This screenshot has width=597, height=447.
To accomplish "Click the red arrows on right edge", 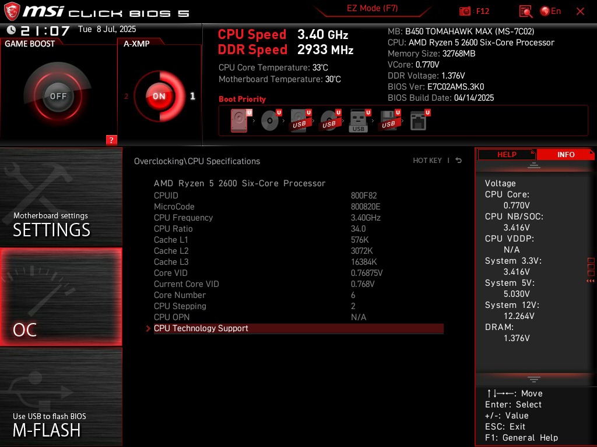I will click(x=590, y=281).
